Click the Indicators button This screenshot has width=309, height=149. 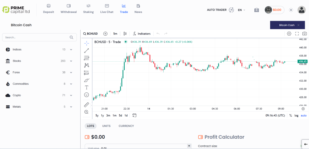142,34
